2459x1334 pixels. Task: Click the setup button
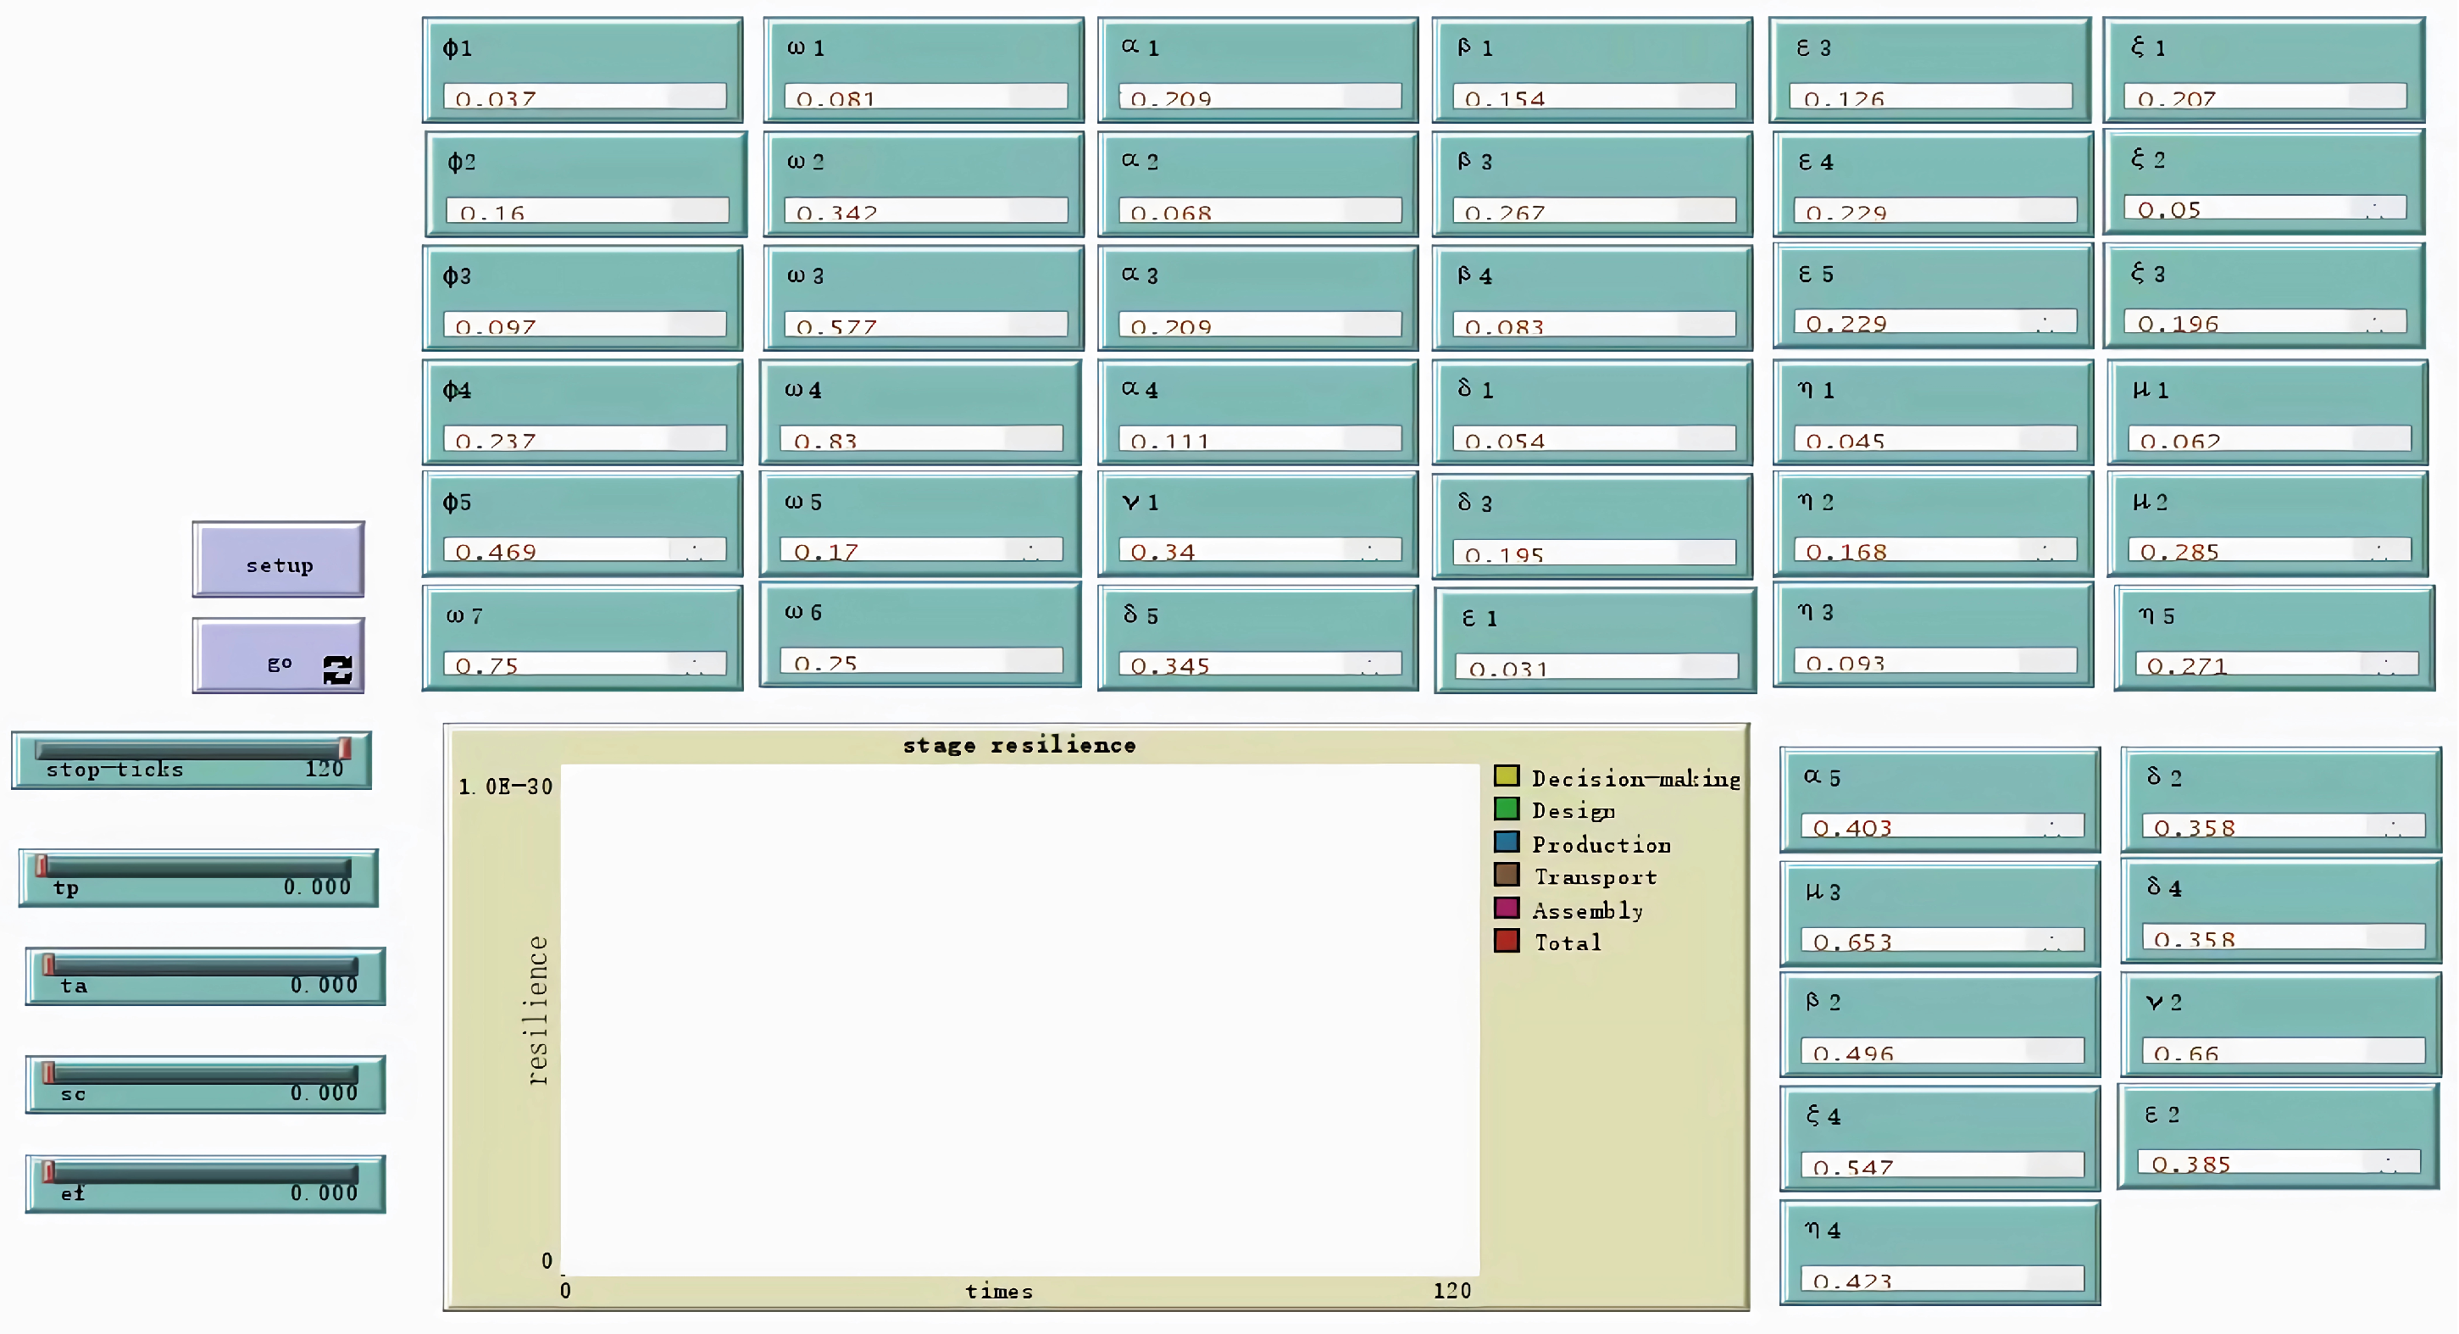[278, 561]
